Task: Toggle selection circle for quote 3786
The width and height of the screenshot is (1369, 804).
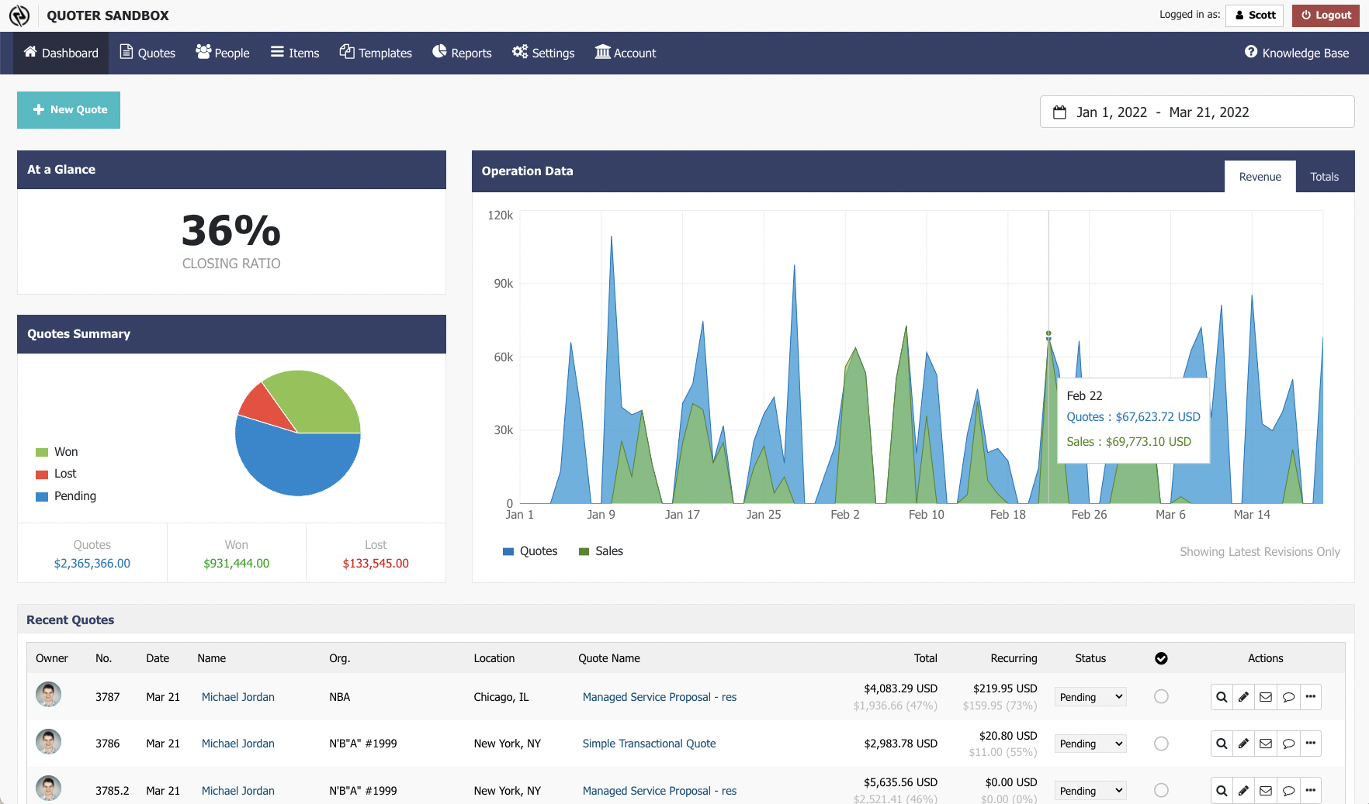Action: 1161,744
